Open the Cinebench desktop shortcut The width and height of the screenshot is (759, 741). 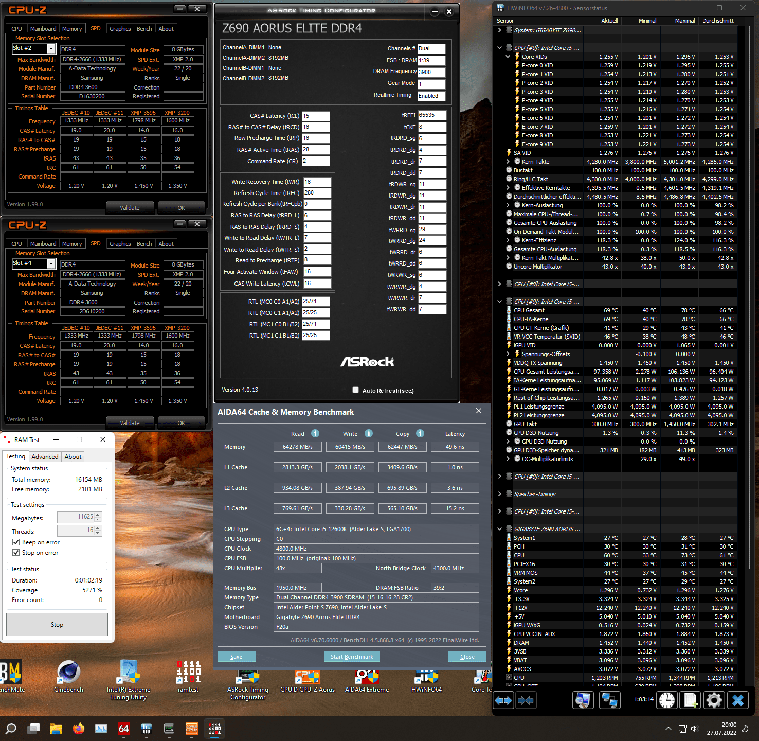(x=68, y=676)
